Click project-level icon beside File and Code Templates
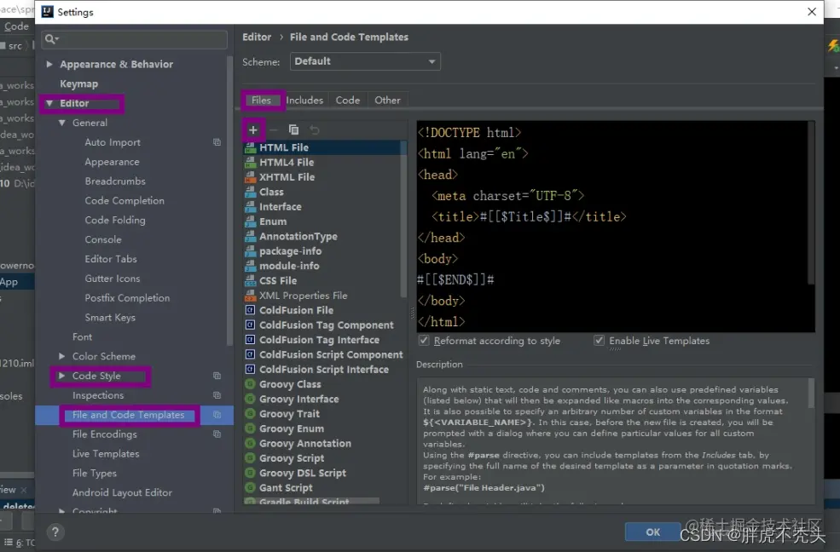Image resolution: width=840 pixels, height=552 pixels. point(217,415)
